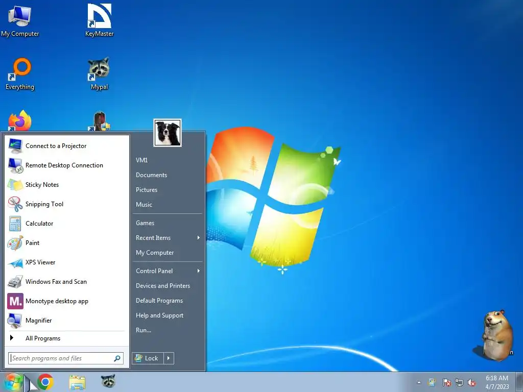Select the Everything desktop shortcut
The width and height of the screenshot is (523, 392).
click(20, 74)
